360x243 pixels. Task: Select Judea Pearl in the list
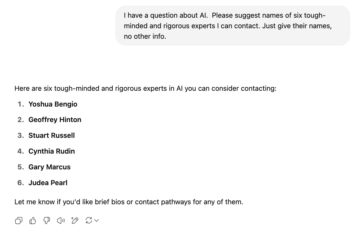[48, 183]
